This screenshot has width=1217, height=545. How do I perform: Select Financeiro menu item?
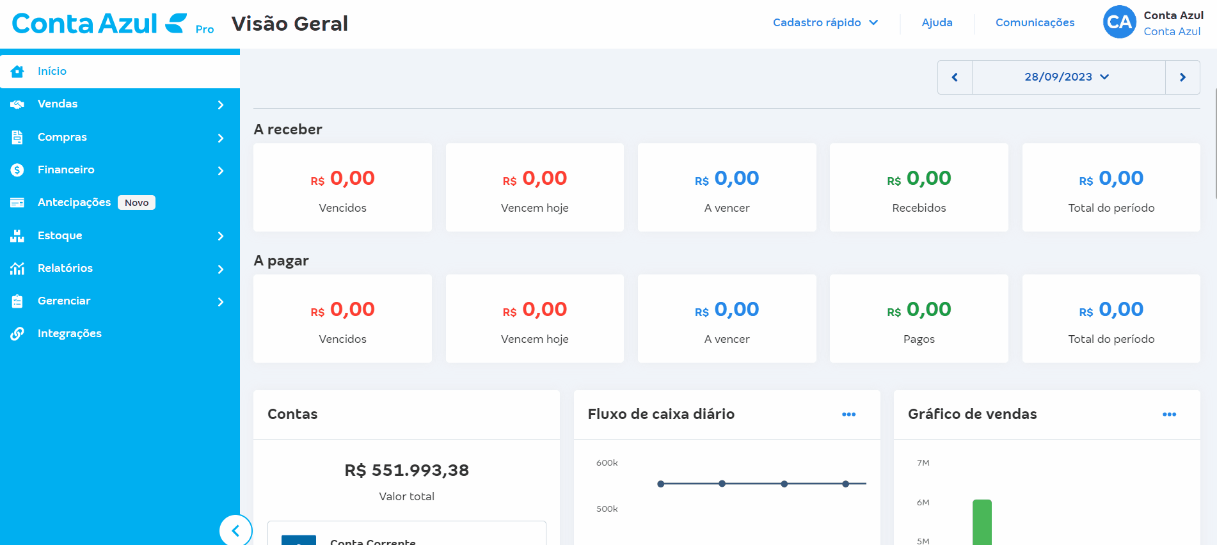pyautogui.click(x=120, y=170)
